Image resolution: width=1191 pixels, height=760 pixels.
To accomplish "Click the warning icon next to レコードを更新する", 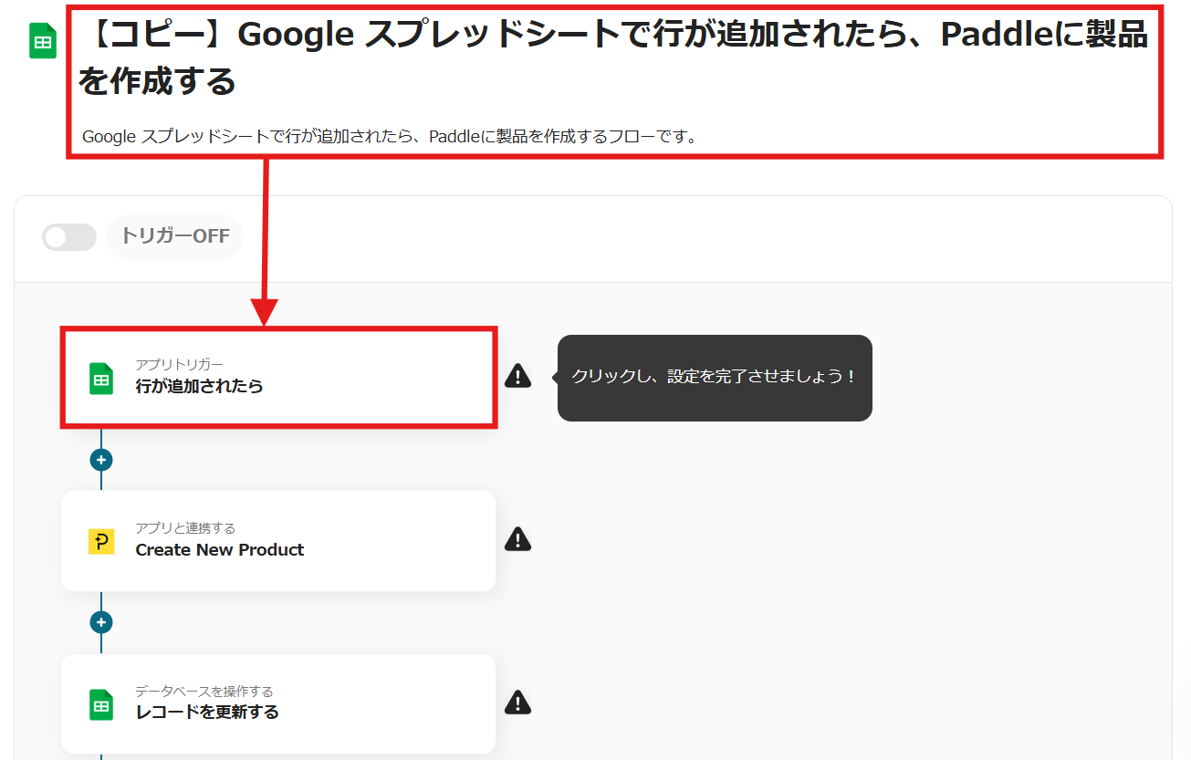I will point(517,702).
